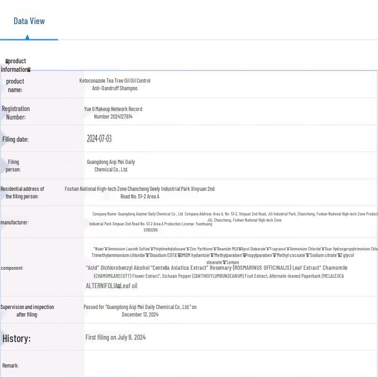Click the manufacturer row label

15,223
